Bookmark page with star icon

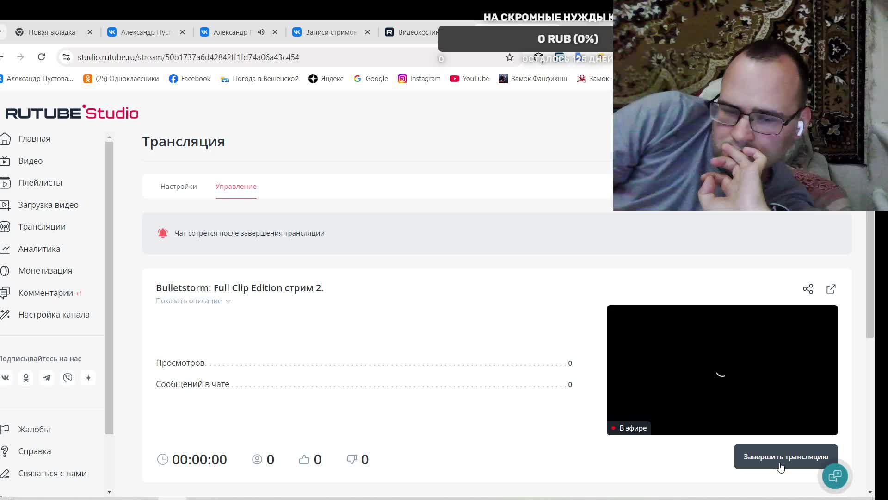pos(509,57)
